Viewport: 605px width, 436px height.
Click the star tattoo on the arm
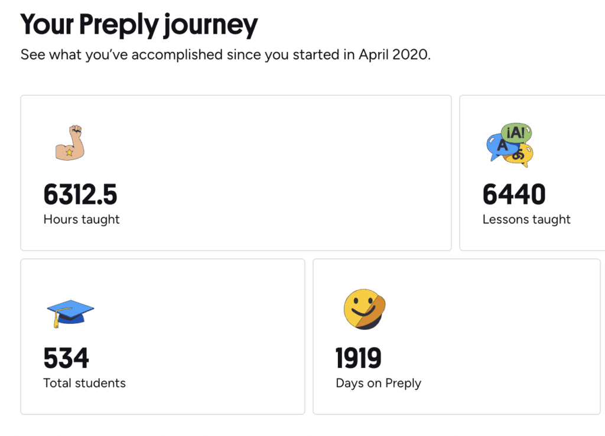(x=69, y=152)
